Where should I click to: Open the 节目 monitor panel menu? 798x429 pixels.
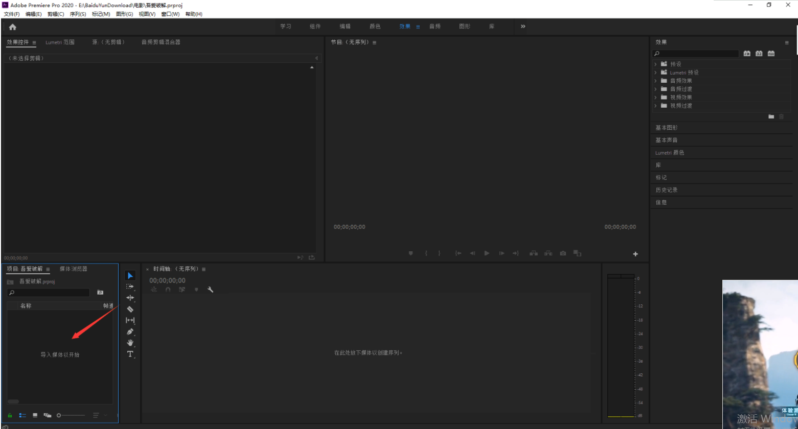374,42
